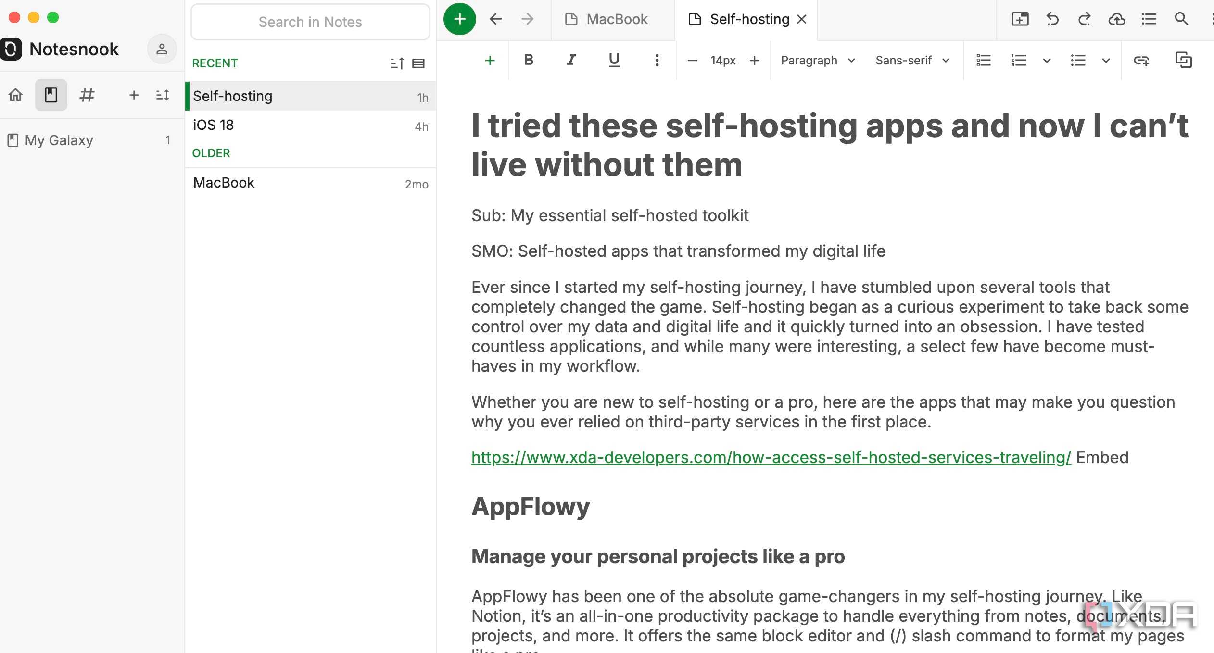Open the MacBook note in the list
The width and height of the screenshot is (1214, 653).
click(310, 183)
